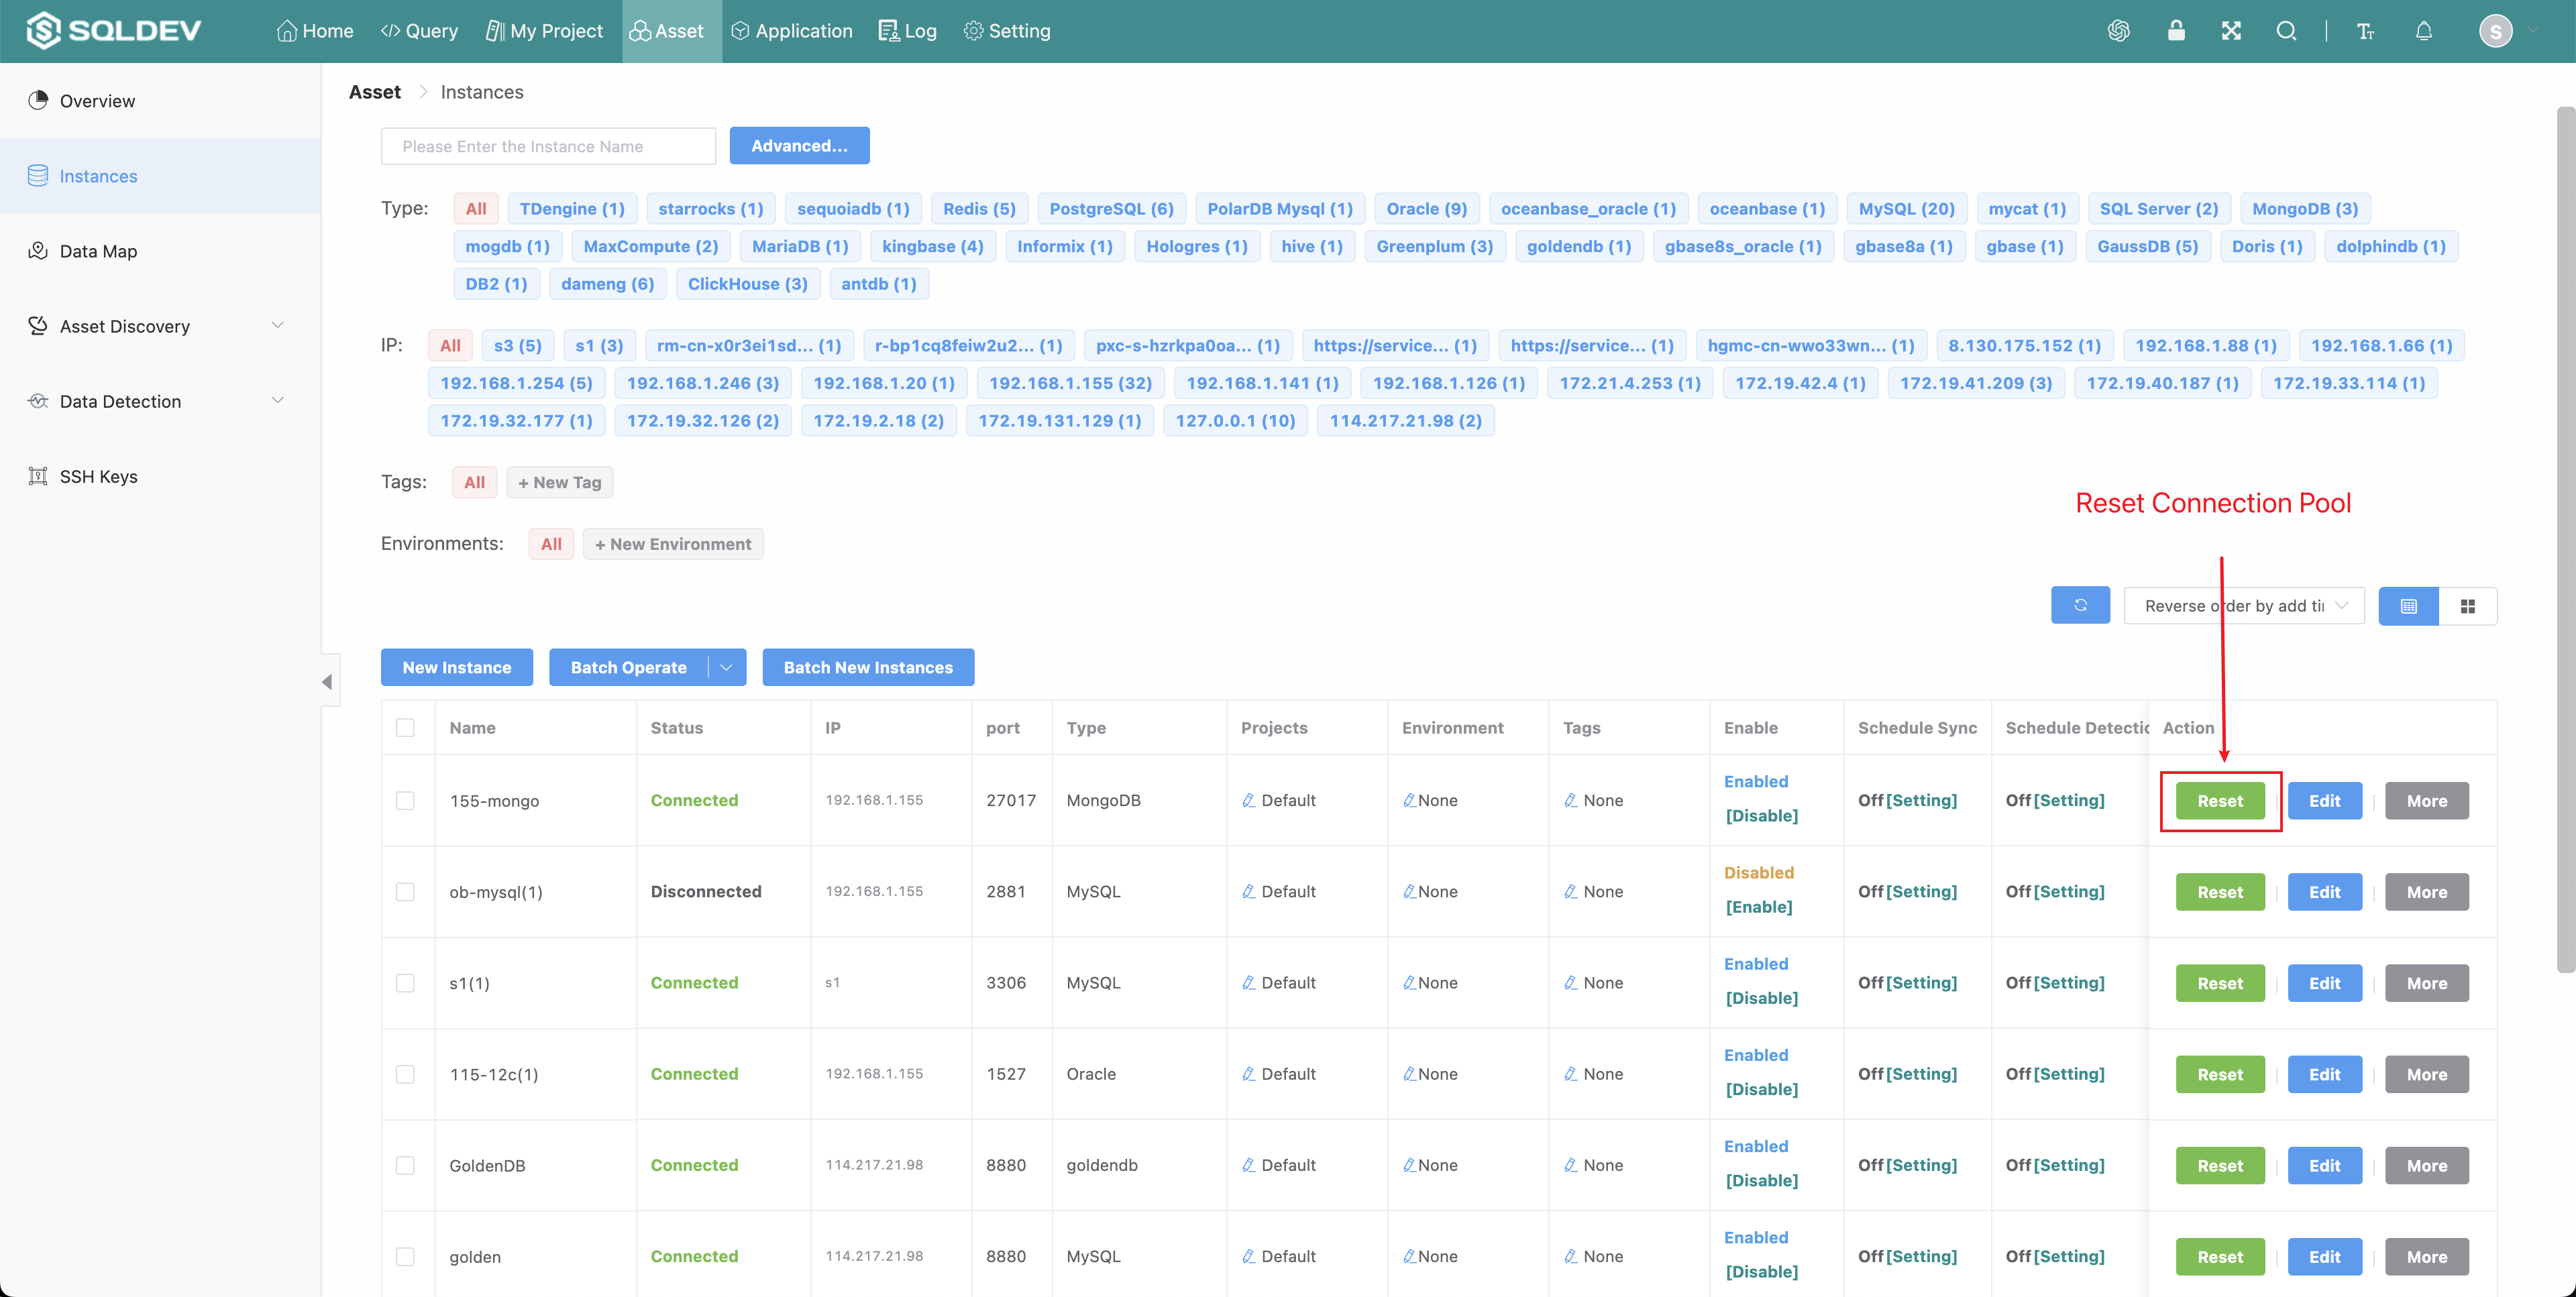Click the refresh list icon button
The height and width of the screenshot is (1297, 2576).
click(2080, 605)
